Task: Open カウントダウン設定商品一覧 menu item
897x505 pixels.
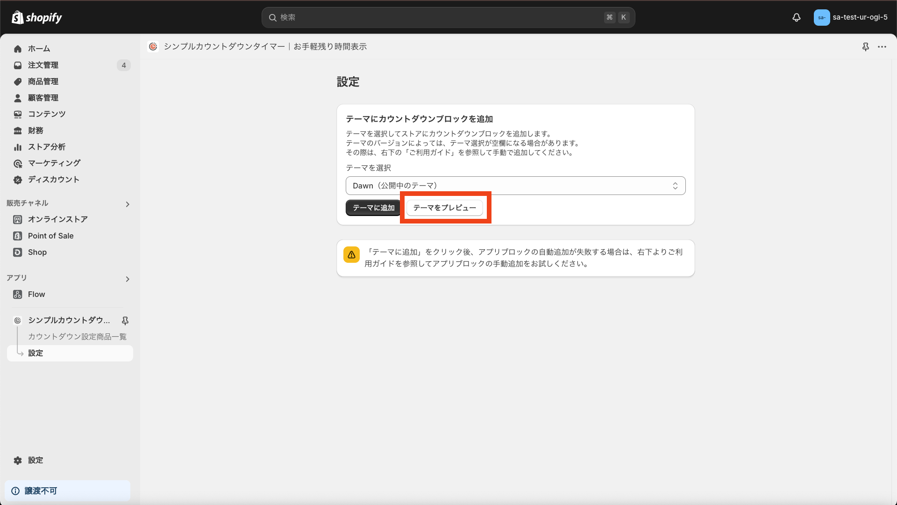Action: [77, 336]
